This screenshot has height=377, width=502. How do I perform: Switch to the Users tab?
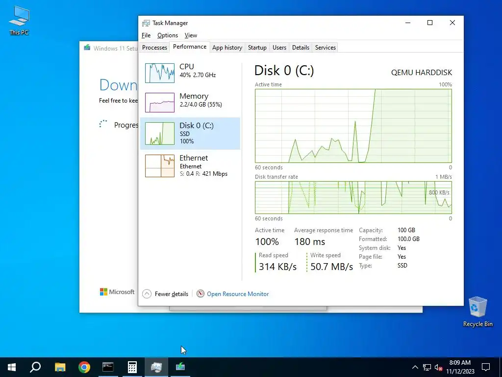[x=279, y=48]
